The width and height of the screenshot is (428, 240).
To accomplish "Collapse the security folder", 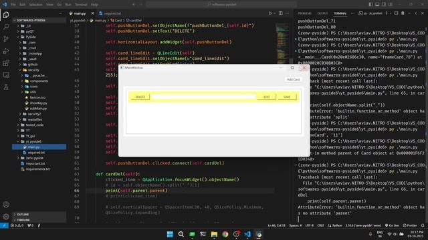I will click(33, 70).
